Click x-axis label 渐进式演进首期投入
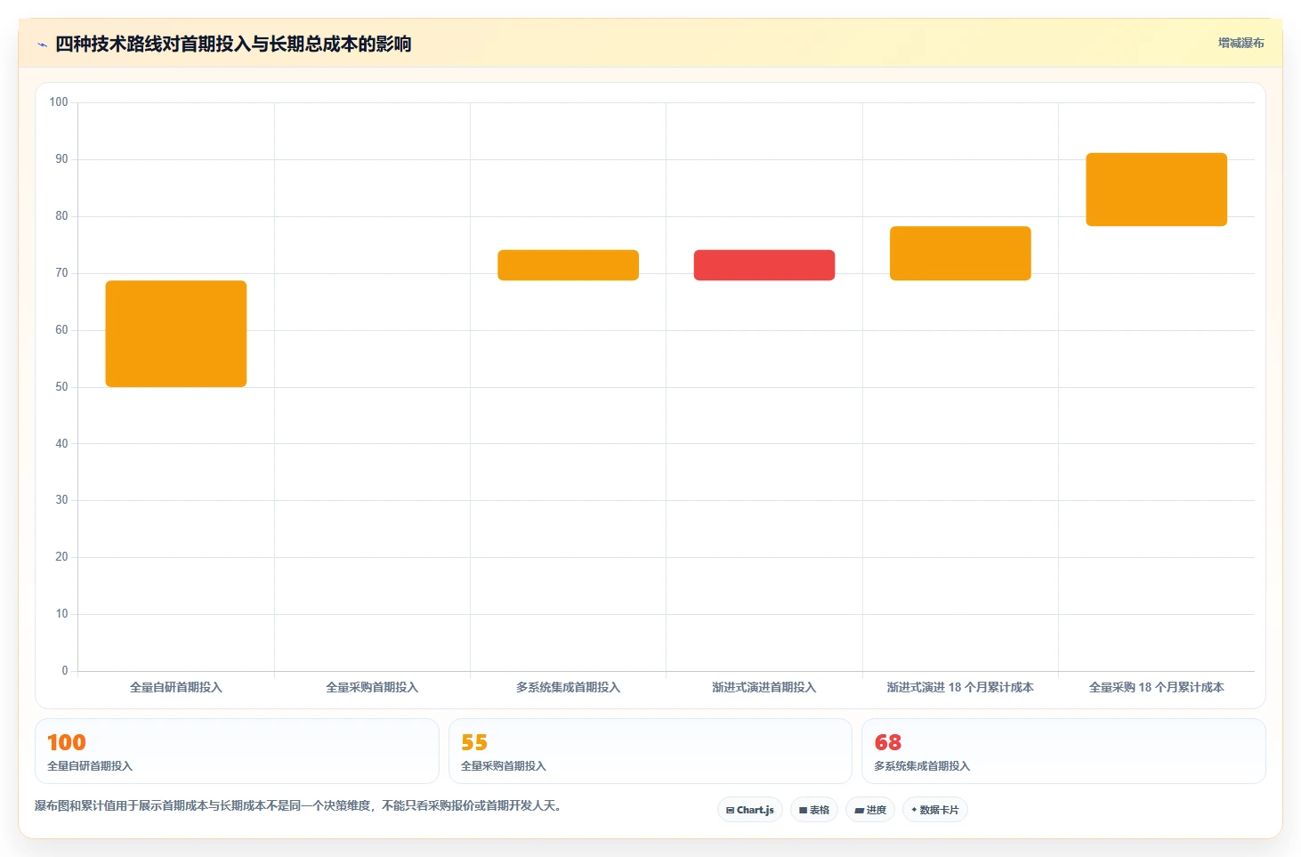This screenshot has height=857, width=1301. pos(764,687)
